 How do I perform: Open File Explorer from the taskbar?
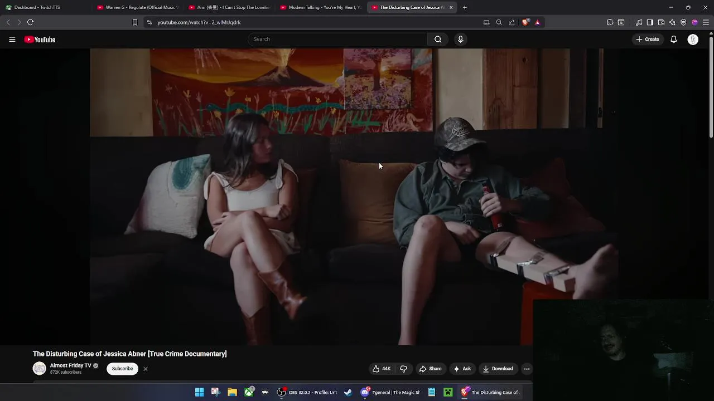click(x=232, y=392)
